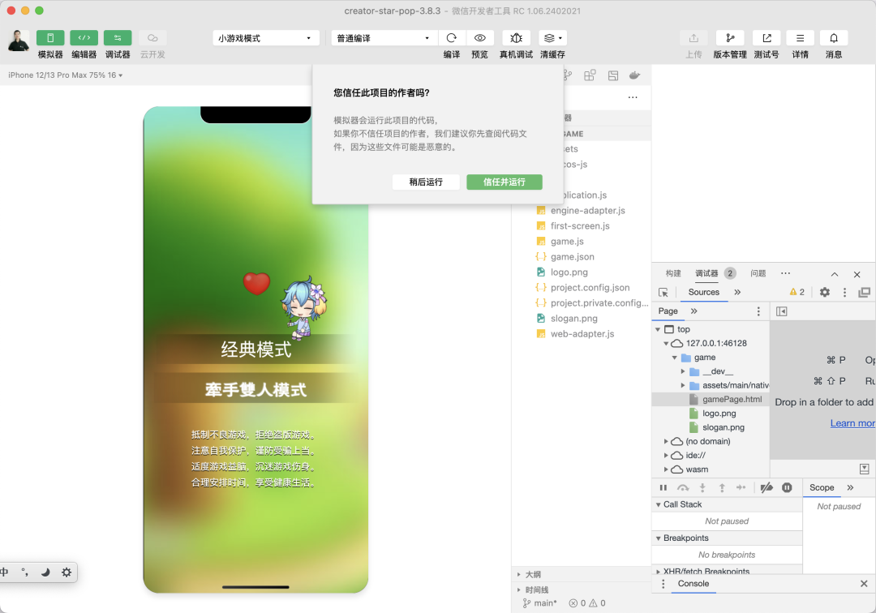Image resolution: width=876 pixels, height=613 pixels.
Task: Expand the assets/main/native folder
Action: (x=683, y=385)
